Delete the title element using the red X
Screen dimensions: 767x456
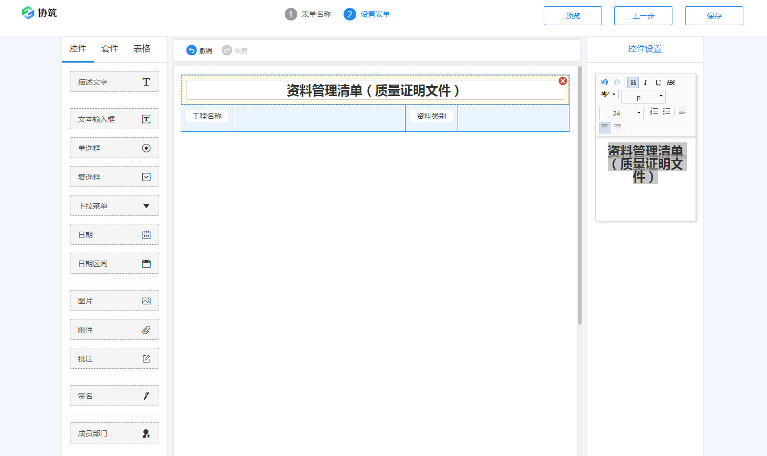point(563,80)
